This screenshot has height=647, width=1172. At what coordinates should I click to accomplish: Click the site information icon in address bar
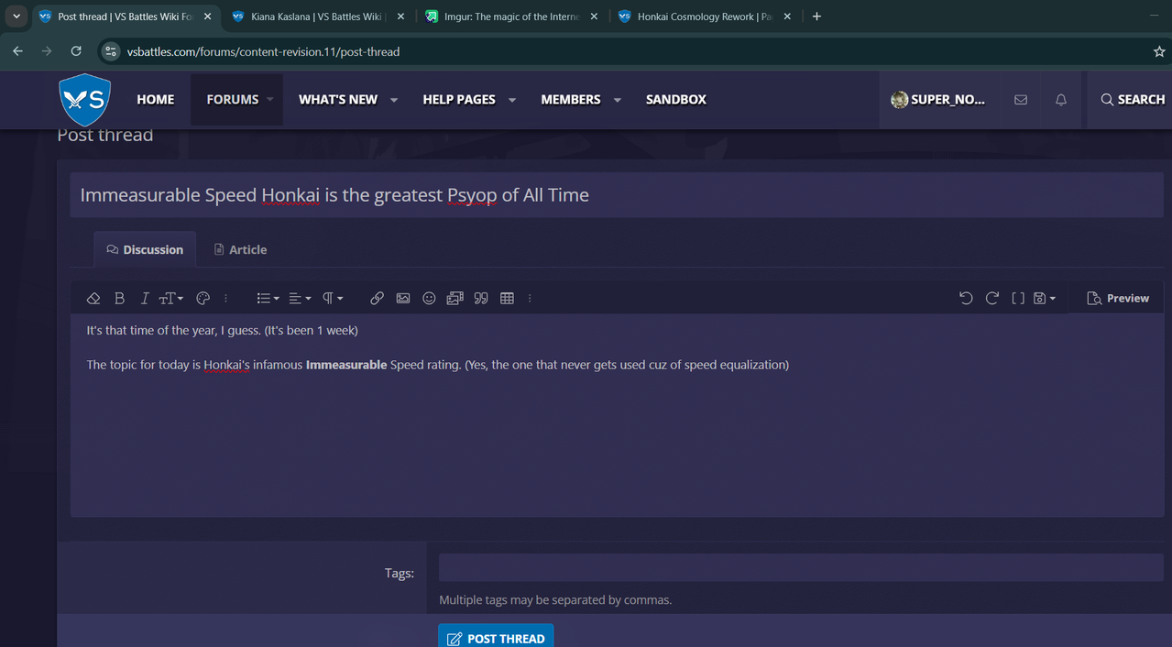(110, 51)
